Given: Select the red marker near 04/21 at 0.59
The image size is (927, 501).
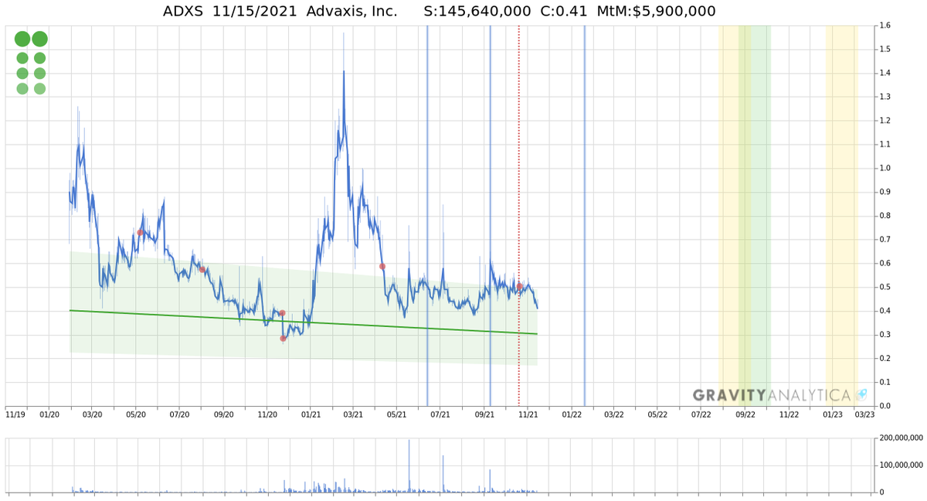Looking at the screenshot, I should (x=382, y=266).
